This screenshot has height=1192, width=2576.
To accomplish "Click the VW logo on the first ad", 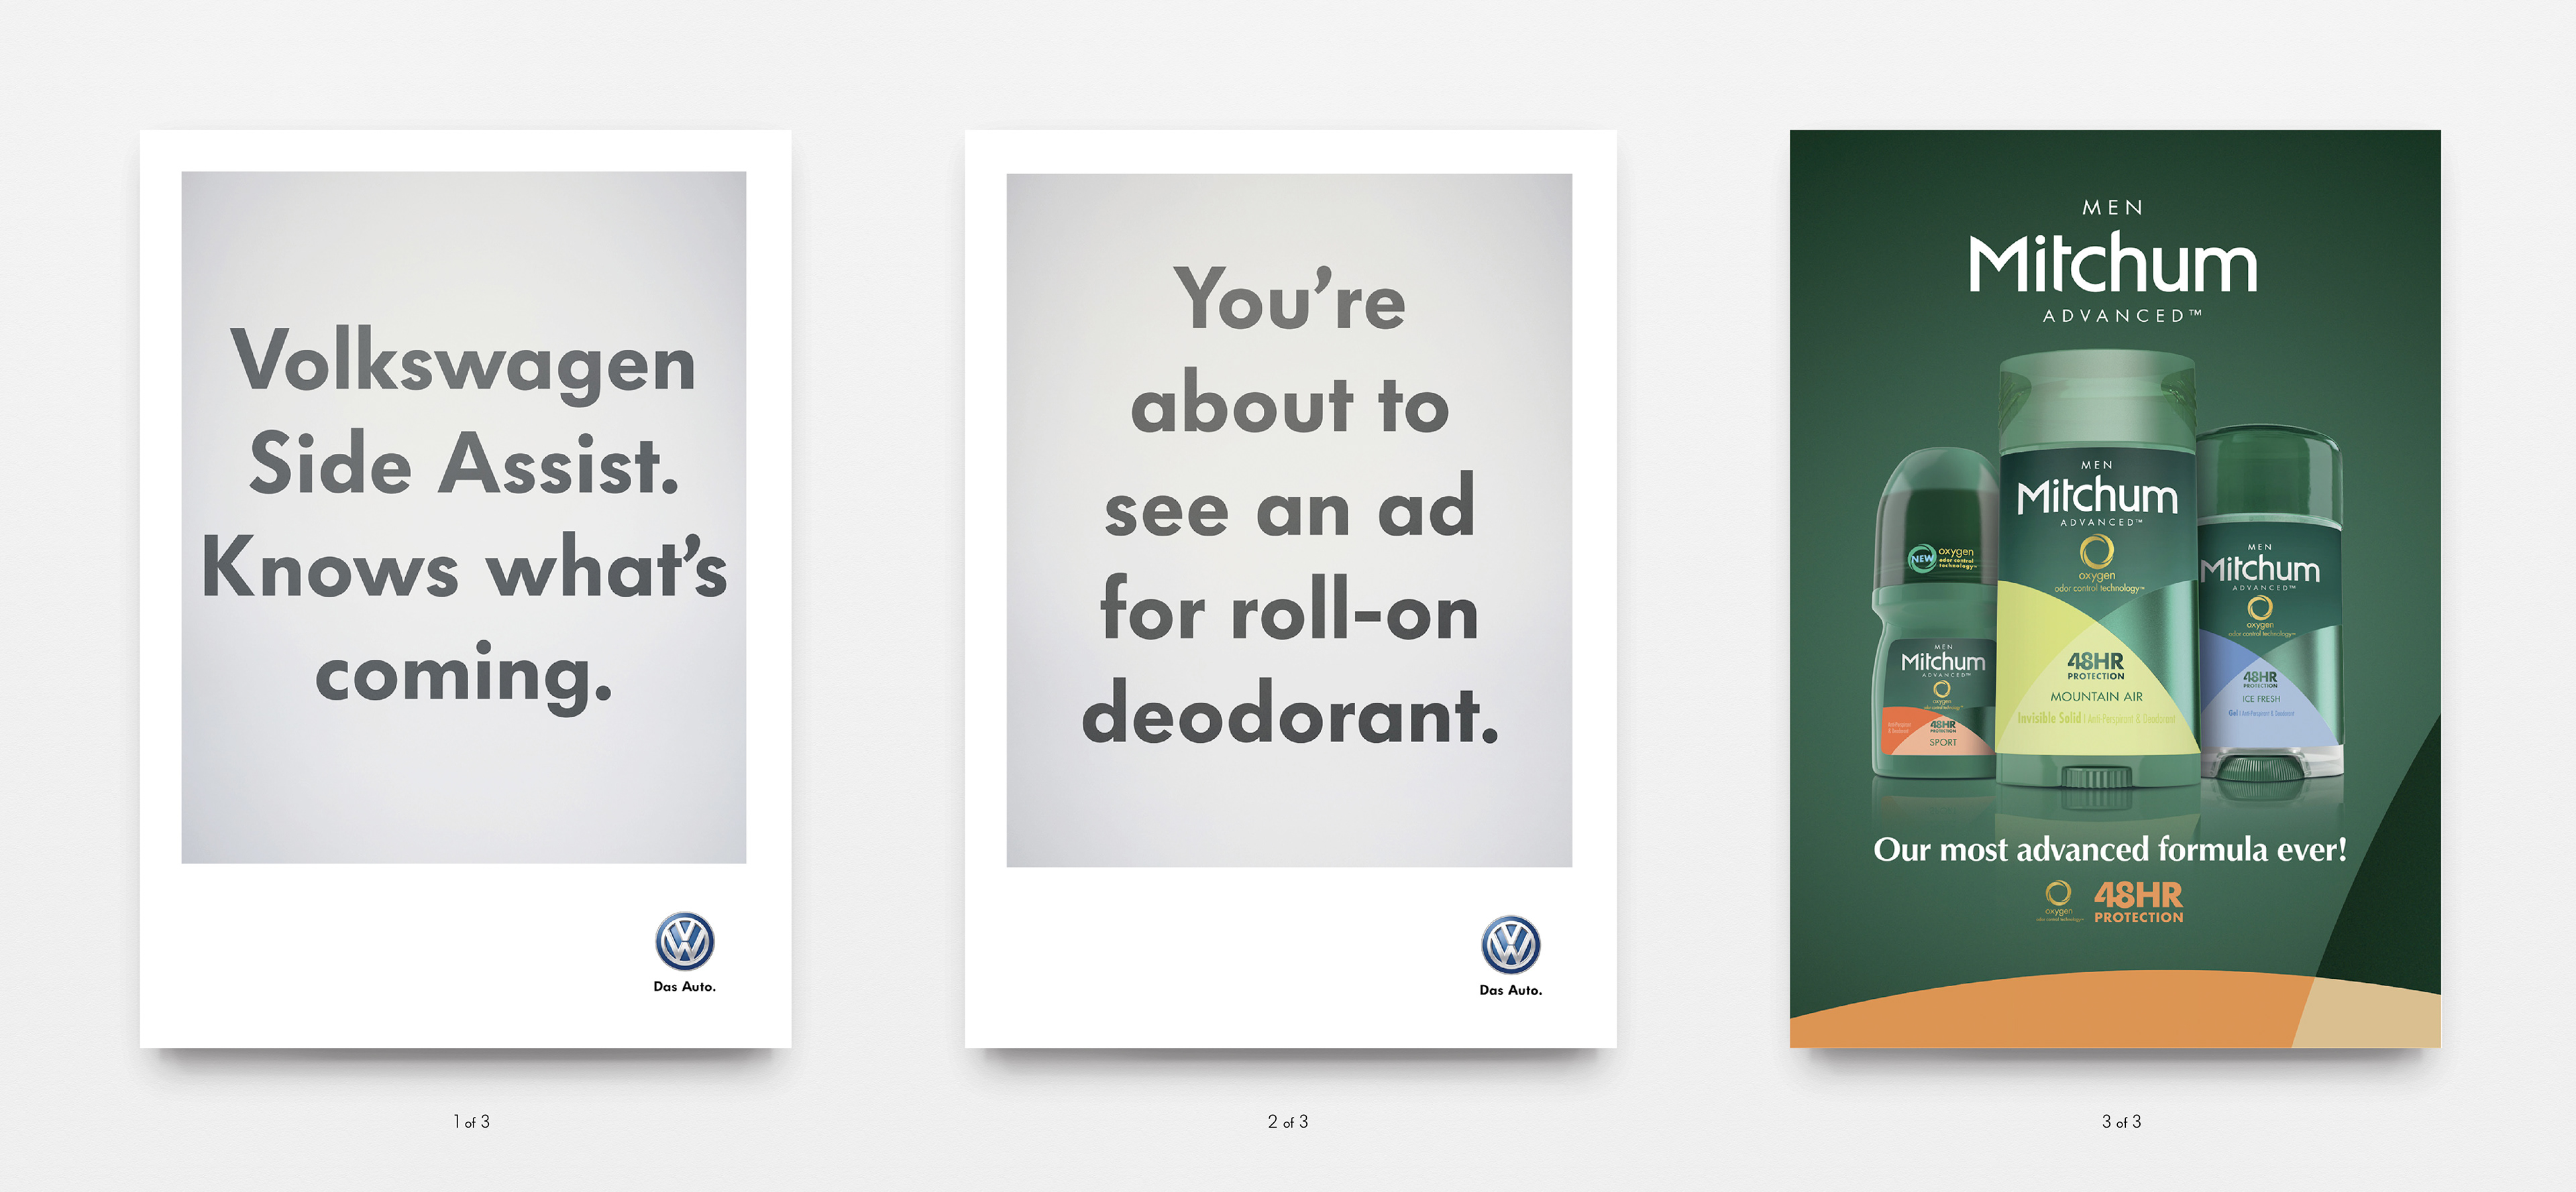I will (684, 941).
